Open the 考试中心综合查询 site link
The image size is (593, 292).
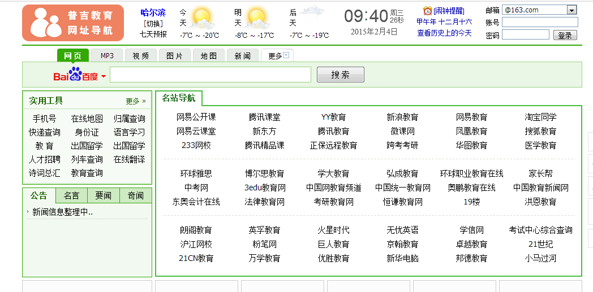(x=540, y=230)
